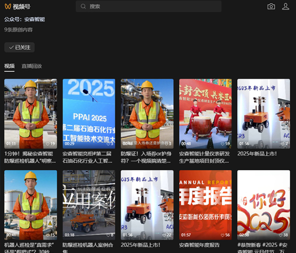Open the PPAI 2025 conference video thumbnail
This screenshot has width=296, height=253.
click(x=89, y=114)
